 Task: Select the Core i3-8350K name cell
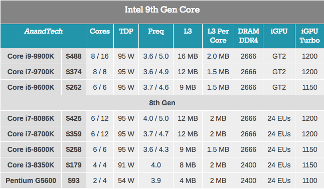click(31, 165)
